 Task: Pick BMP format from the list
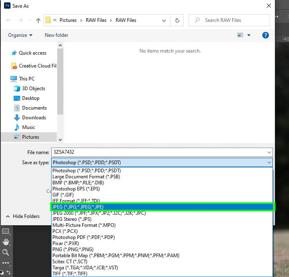click(162, 183)
